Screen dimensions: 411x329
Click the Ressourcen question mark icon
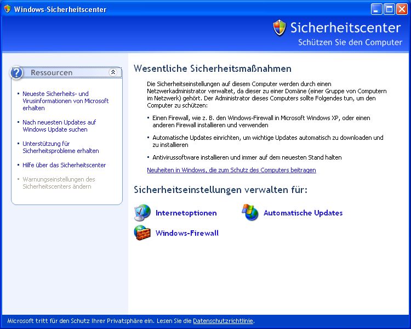pyautogui.click(x=16, y=73)
